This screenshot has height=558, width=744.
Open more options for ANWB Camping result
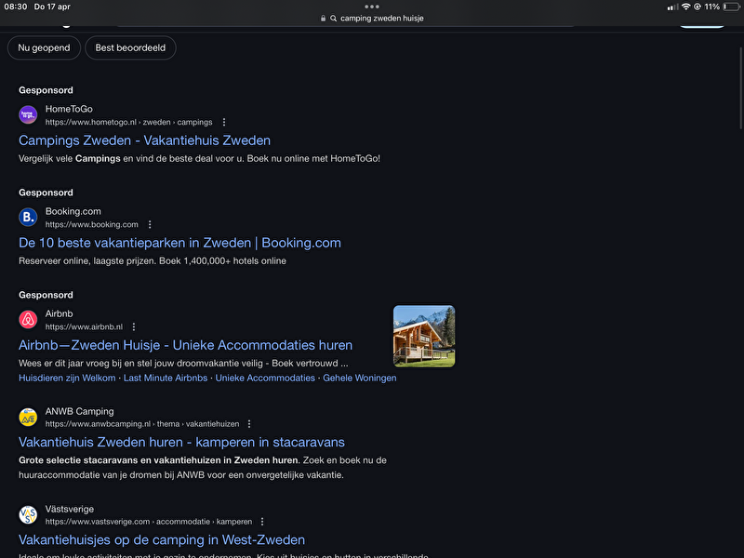point(249,424)
